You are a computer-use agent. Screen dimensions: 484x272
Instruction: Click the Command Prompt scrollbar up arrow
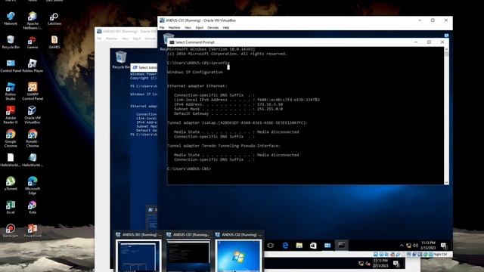click(446, 49)
